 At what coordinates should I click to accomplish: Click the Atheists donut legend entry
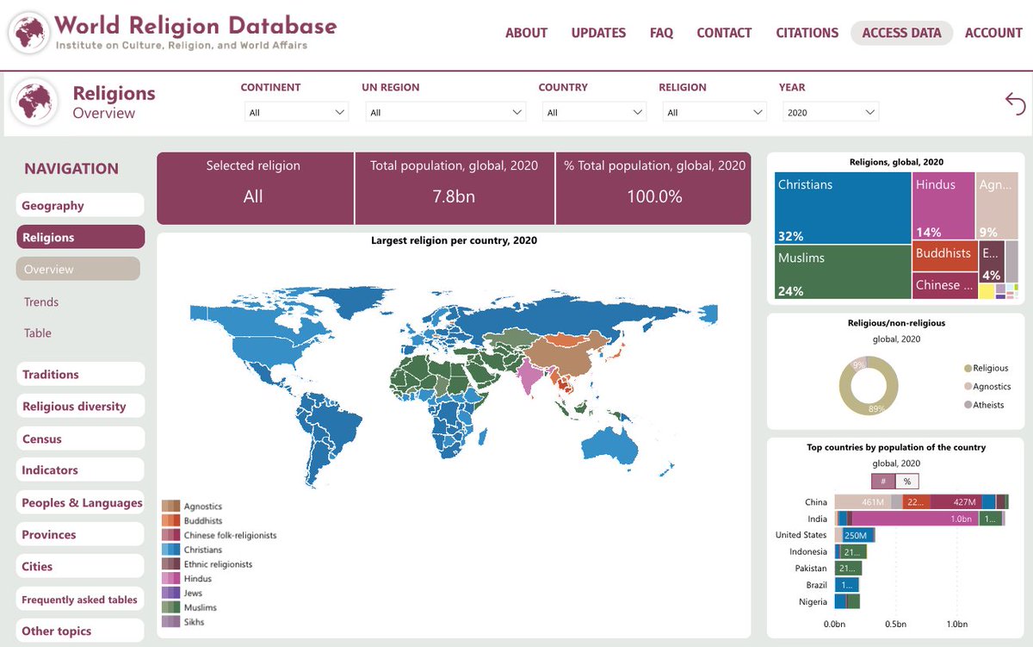point(984,405)
